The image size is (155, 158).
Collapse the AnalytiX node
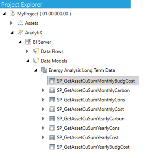pos(12,32)
